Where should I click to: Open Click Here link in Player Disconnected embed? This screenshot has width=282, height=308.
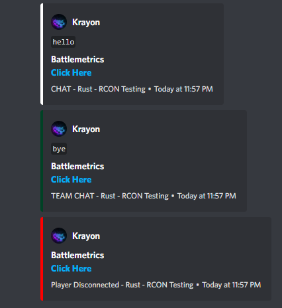coord(71,268)
